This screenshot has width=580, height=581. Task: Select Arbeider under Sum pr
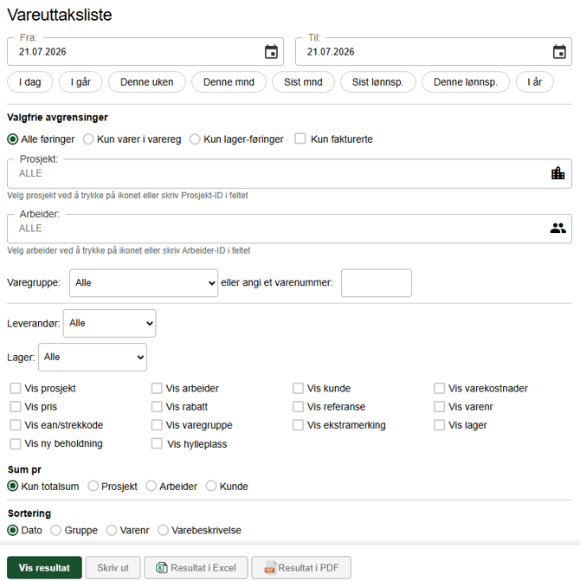(x=151, y=486)
